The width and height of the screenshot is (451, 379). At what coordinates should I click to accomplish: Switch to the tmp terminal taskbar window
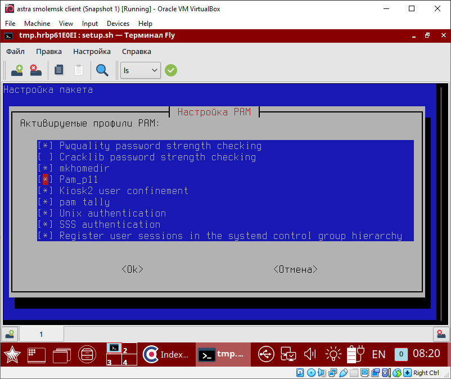click(x=223, y=354)
